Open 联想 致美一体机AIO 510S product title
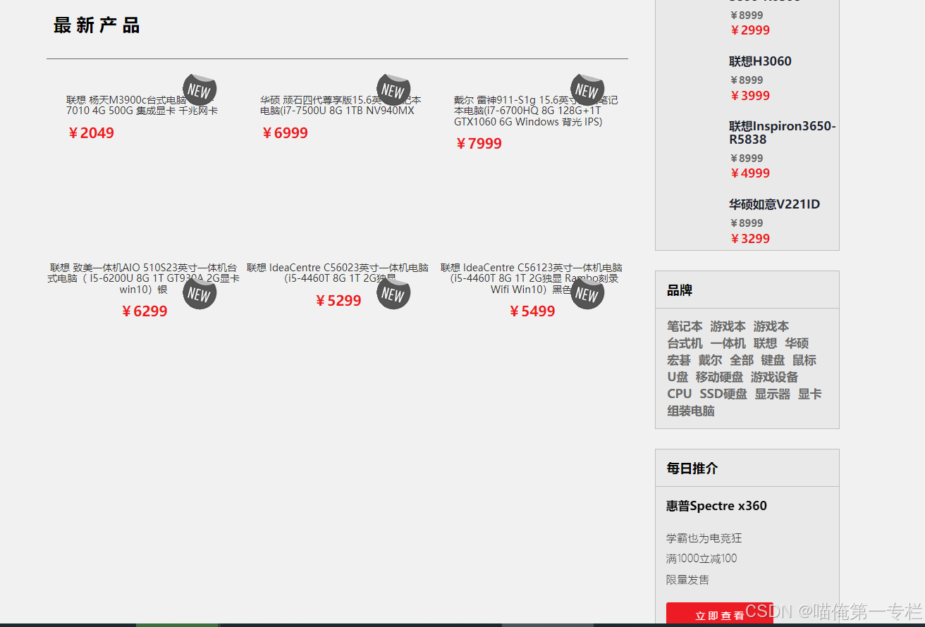This screenshot has width=925, height=627. coord(143,278)
